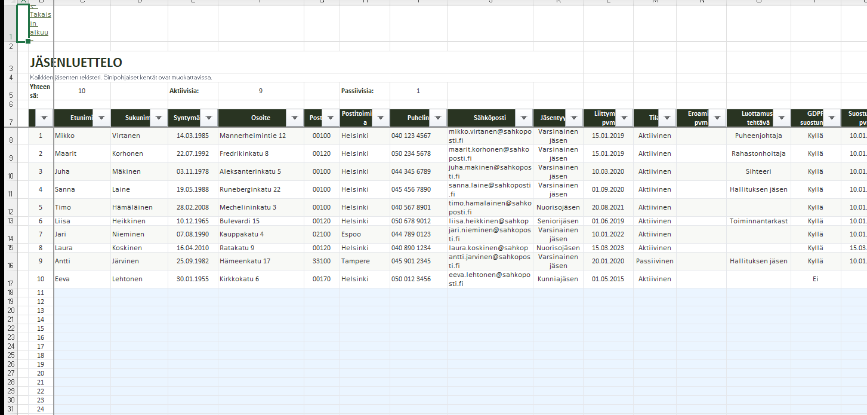Click row header 10

(10, 176)
